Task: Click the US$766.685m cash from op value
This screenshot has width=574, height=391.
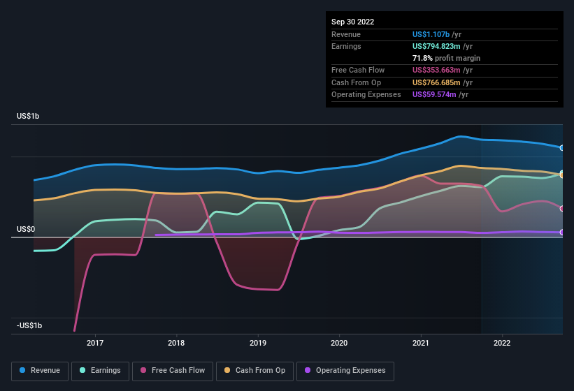Action: [x=436, y=82]
